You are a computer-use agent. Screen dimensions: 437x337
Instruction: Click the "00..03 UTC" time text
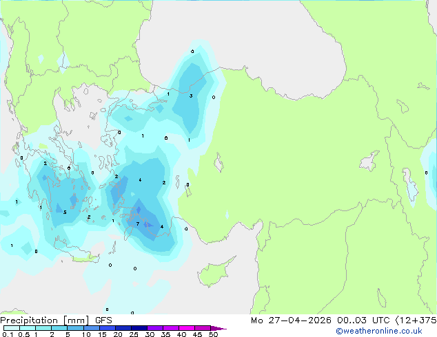point(363,320)
